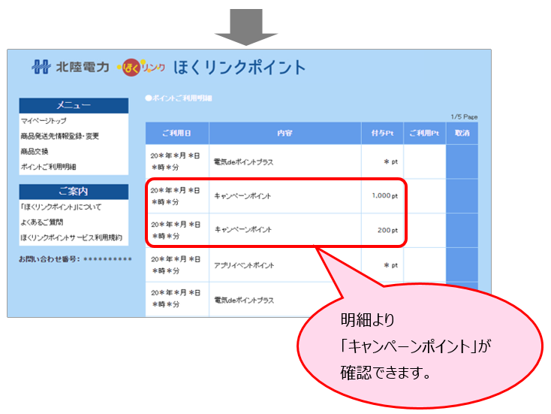Click the ご利用日 column header
This screenshot has width=551, height=414.
[x=176, y=133]
